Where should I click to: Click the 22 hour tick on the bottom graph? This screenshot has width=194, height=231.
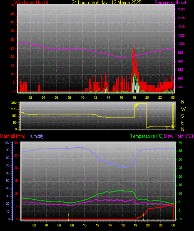[161, 225]
